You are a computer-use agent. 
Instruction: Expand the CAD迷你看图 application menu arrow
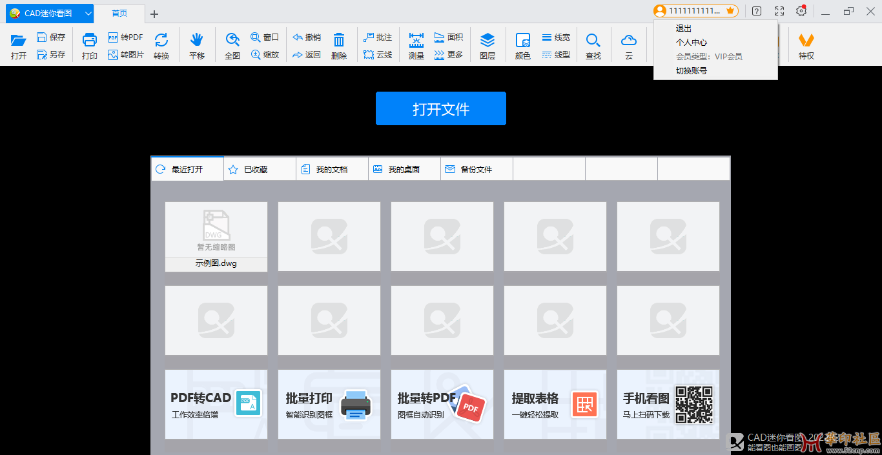click(x=88, y=14)
